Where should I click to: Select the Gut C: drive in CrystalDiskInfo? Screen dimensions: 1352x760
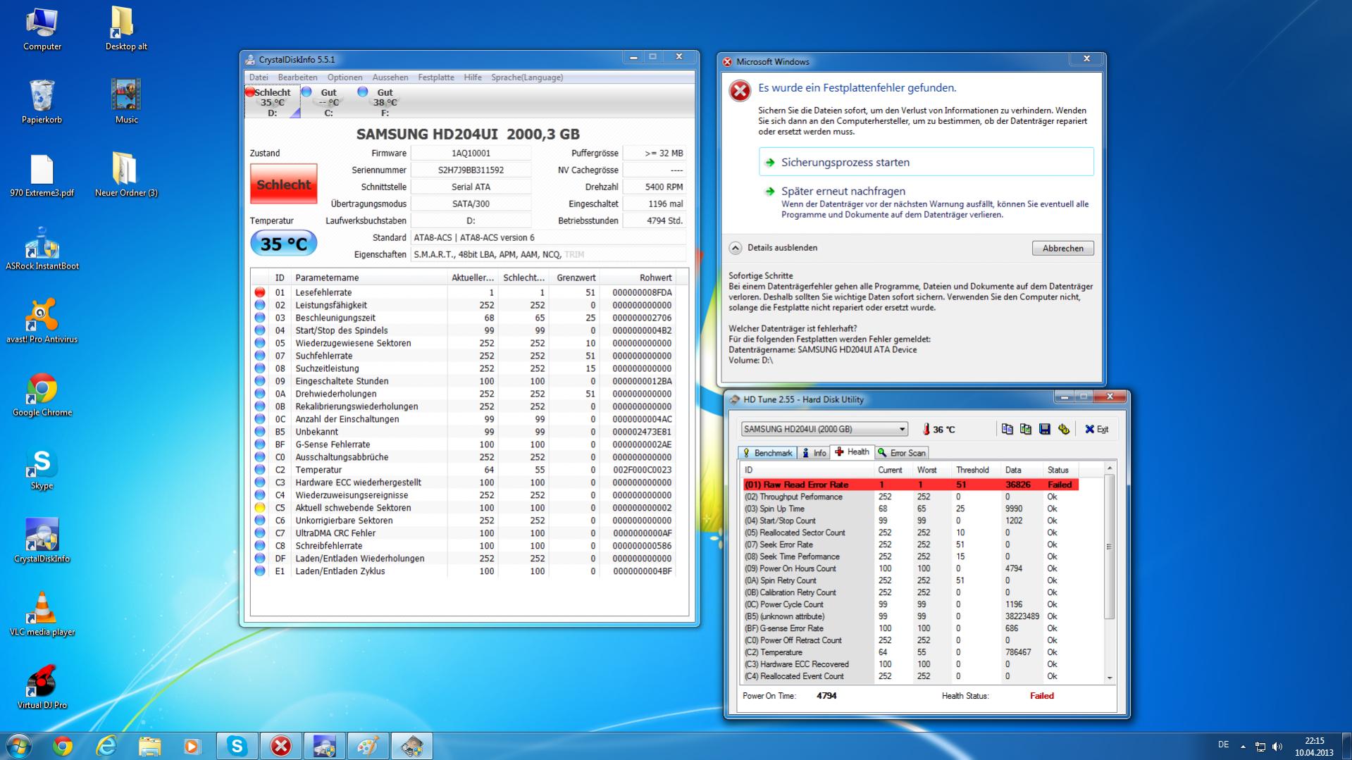point(328,102)
